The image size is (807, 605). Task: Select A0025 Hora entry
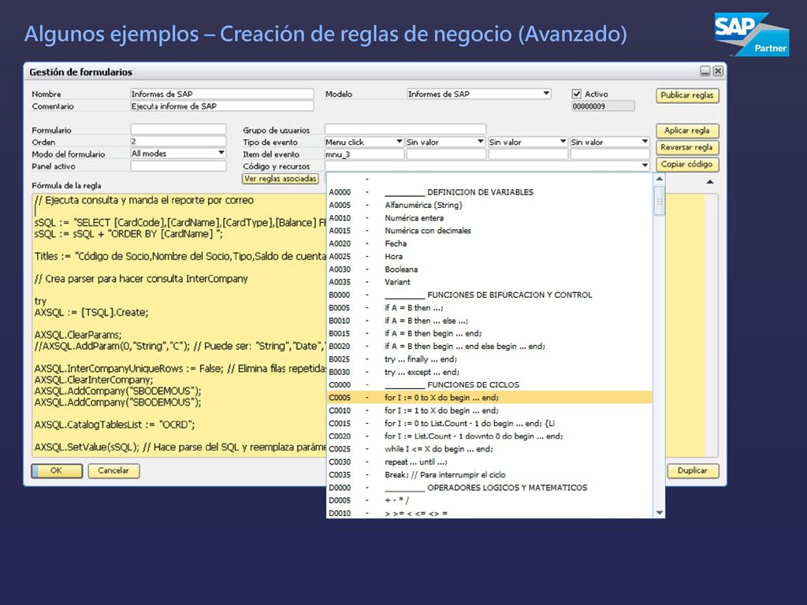pos(489,256)
